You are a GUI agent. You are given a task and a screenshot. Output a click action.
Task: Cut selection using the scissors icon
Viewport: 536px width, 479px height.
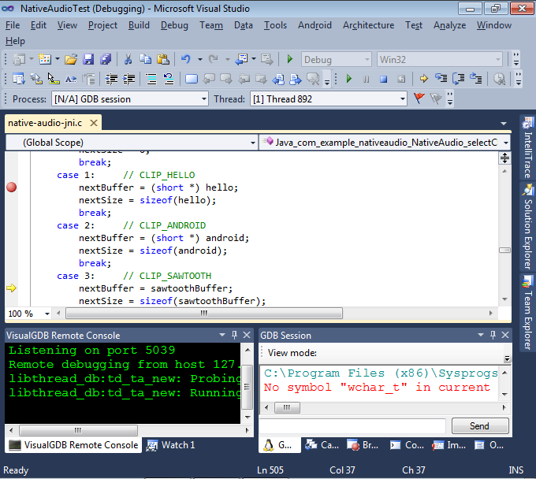point(128,59)
